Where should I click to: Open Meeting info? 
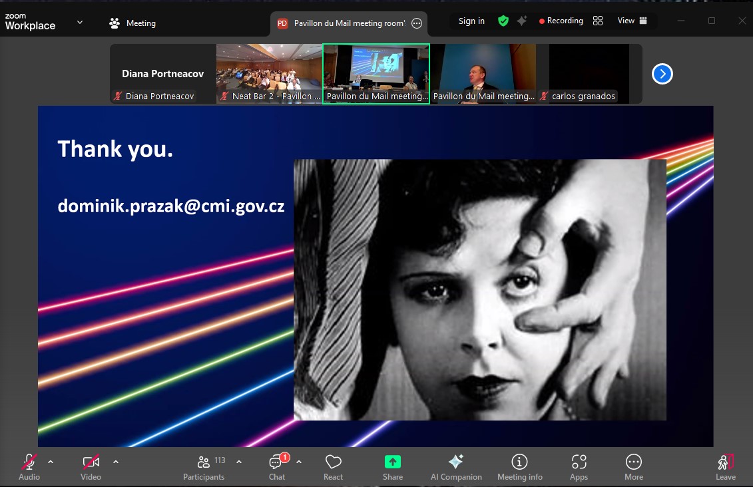519,466
